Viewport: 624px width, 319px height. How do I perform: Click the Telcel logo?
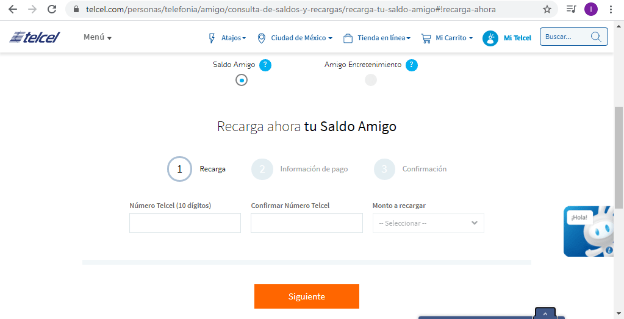[35, 37]
